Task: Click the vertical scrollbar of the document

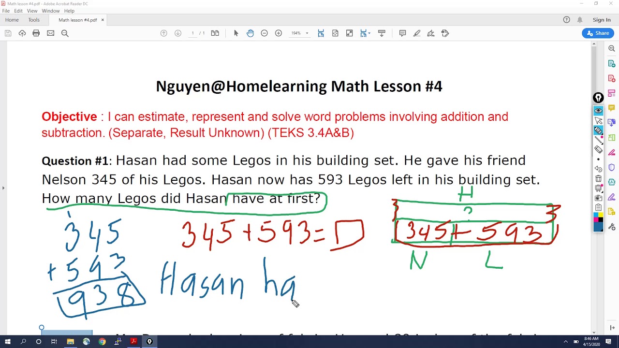Action: click(594, 101)
